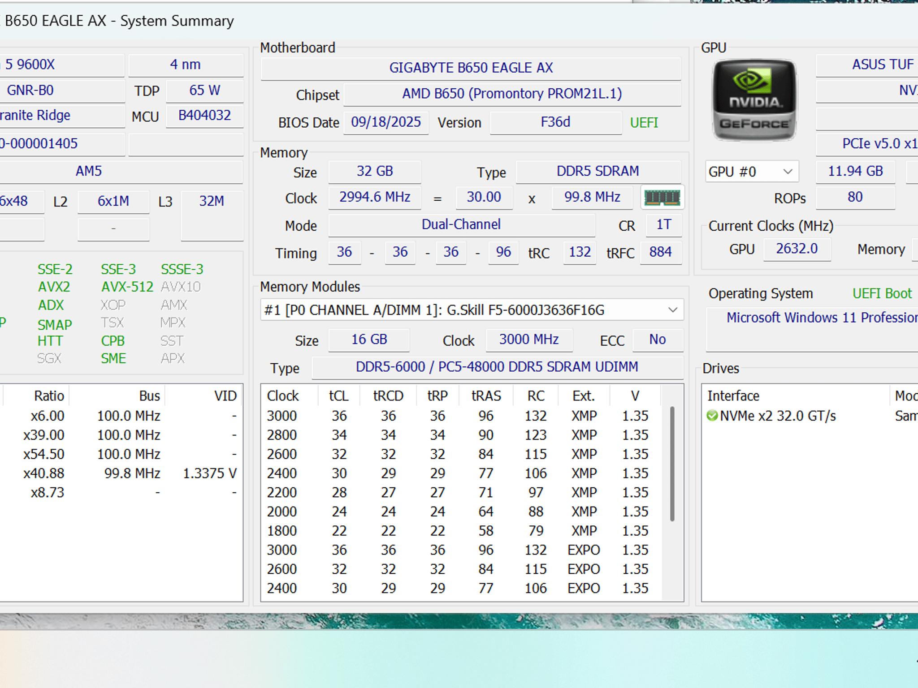Screen dimensions: 918x688
Task: Click the GNR-B0 stepping field
Action: [62, 90]
